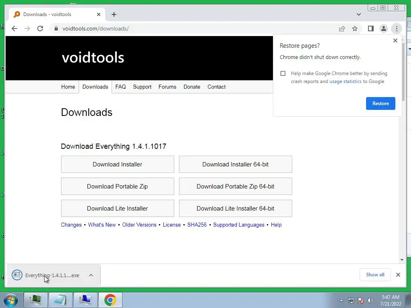Click the network tray icon
411x308 pixels.
pos(351,300)
